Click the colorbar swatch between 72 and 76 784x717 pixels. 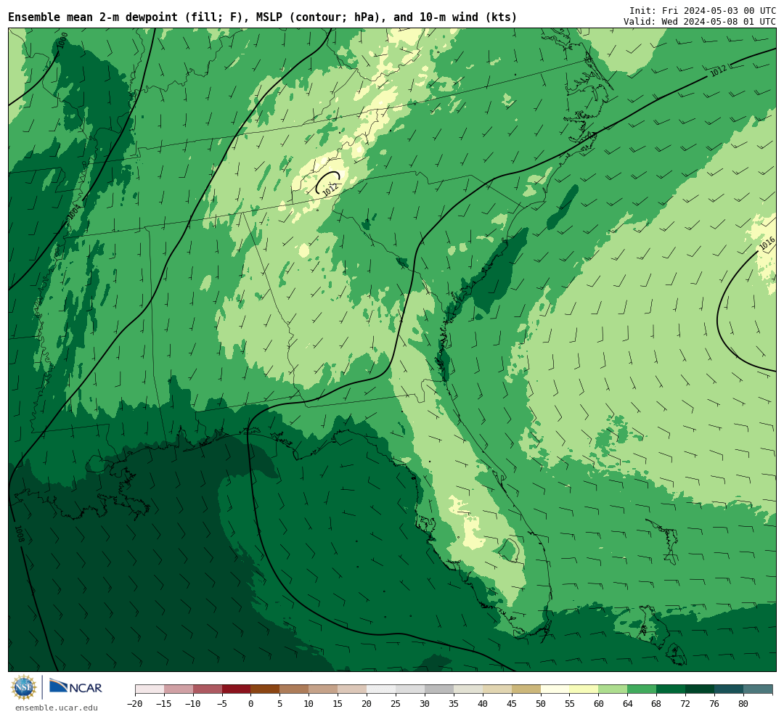coord(700,689)
